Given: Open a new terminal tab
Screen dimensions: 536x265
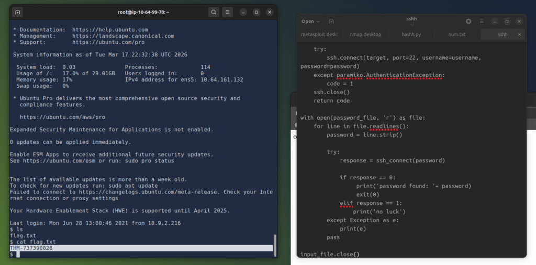Looking at the screenshot, I should pyautogui.click(x=17, y=13).
